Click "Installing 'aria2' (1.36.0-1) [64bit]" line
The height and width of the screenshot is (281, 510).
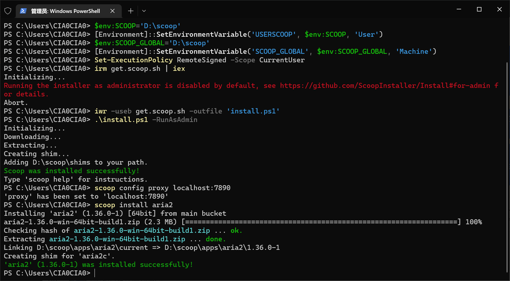pyautogui.click(x=115, y=213)
